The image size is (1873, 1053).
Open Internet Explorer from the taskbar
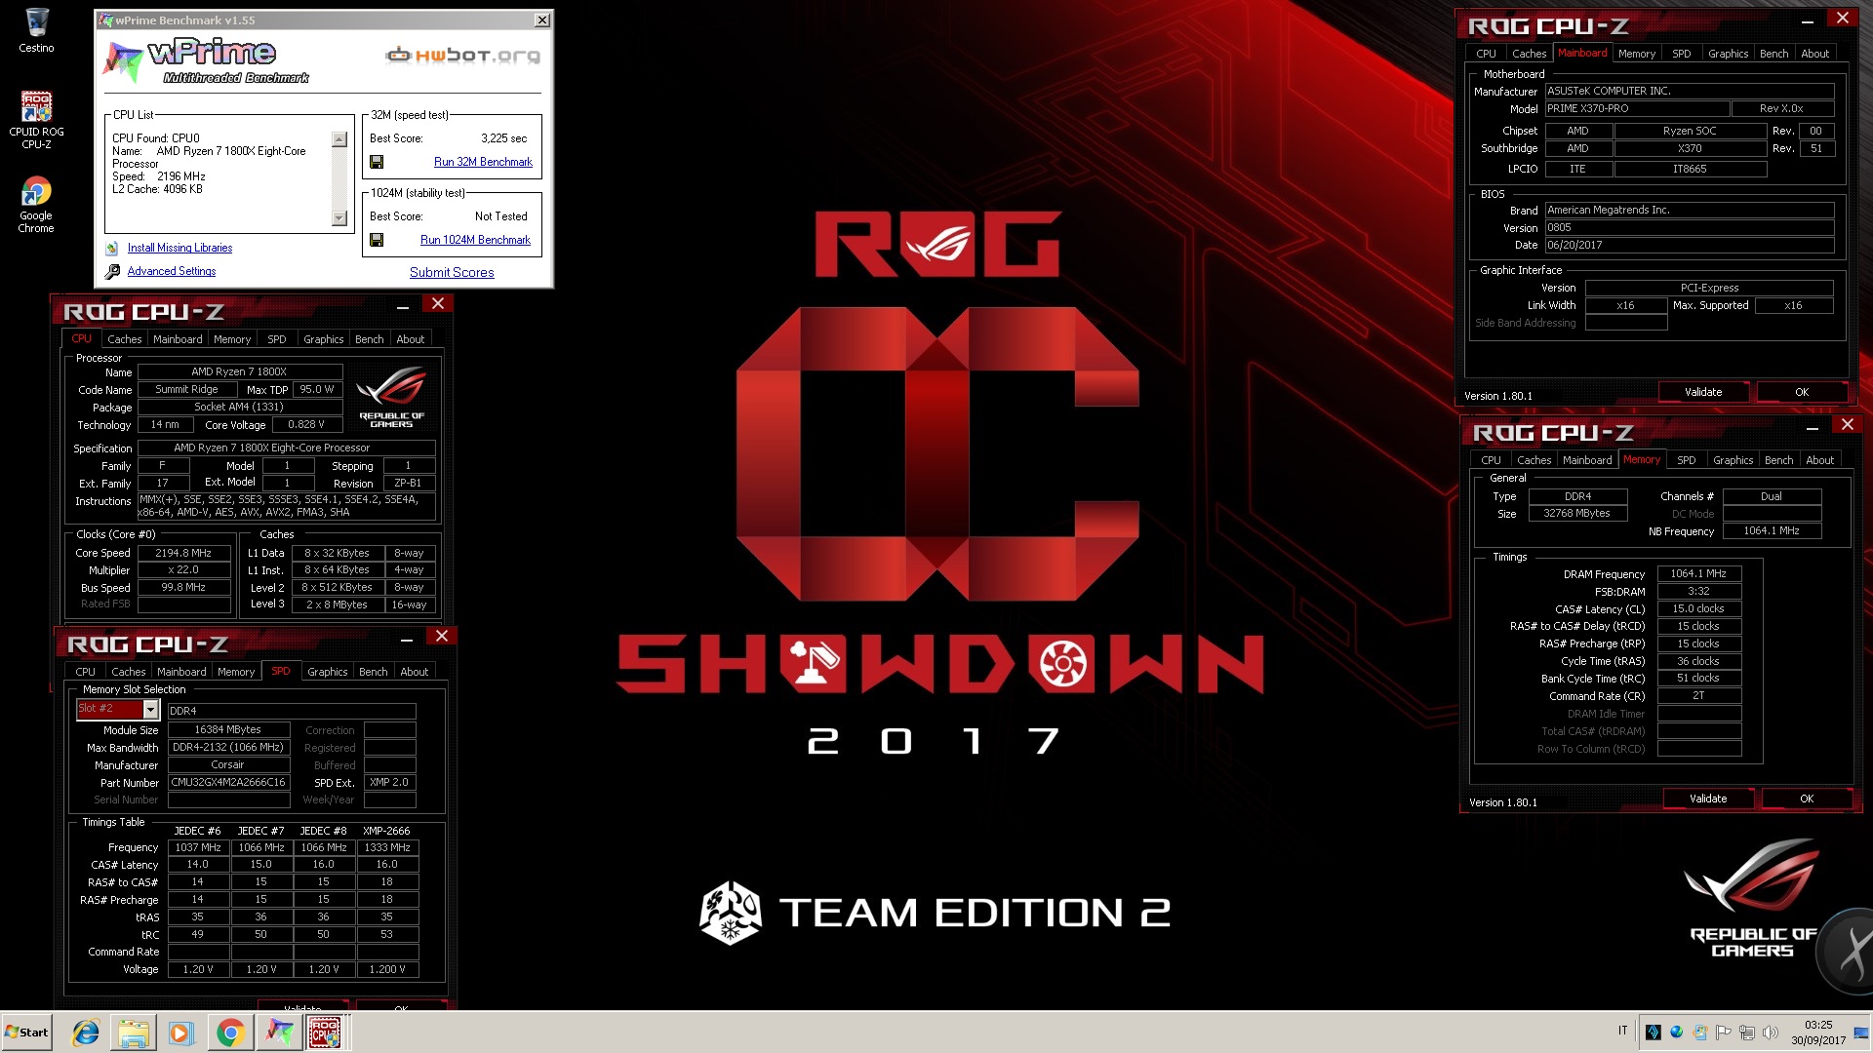[86, 1033]
